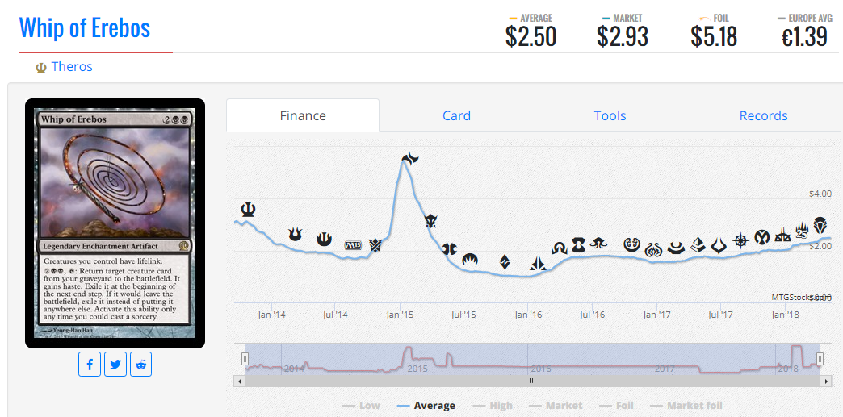Click the Theros symbol beside the set name
The height and width of the screenshot is (417, 843).
point(41,68)
